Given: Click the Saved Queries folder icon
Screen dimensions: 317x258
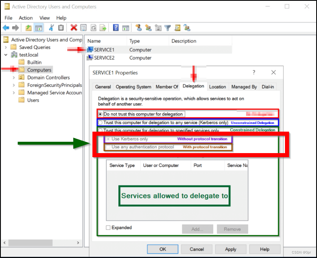Looking at the screenshot, I should pyautogui.click(x=13, y=47).
